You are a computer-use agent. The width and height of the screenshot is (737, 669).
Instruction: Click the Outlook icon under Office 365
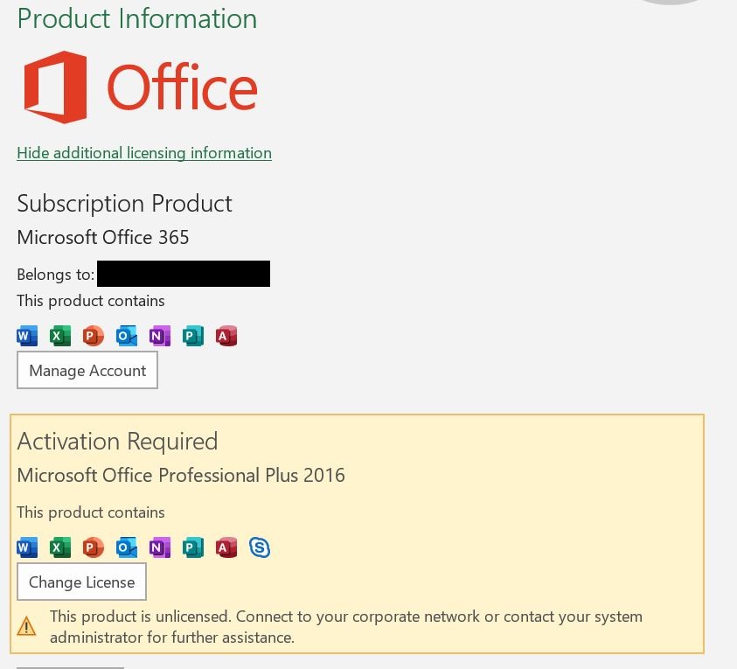click(x=127, y=336)
